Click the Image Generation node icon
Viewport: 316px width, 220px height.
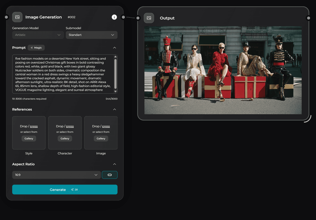(x=17, y=17)
